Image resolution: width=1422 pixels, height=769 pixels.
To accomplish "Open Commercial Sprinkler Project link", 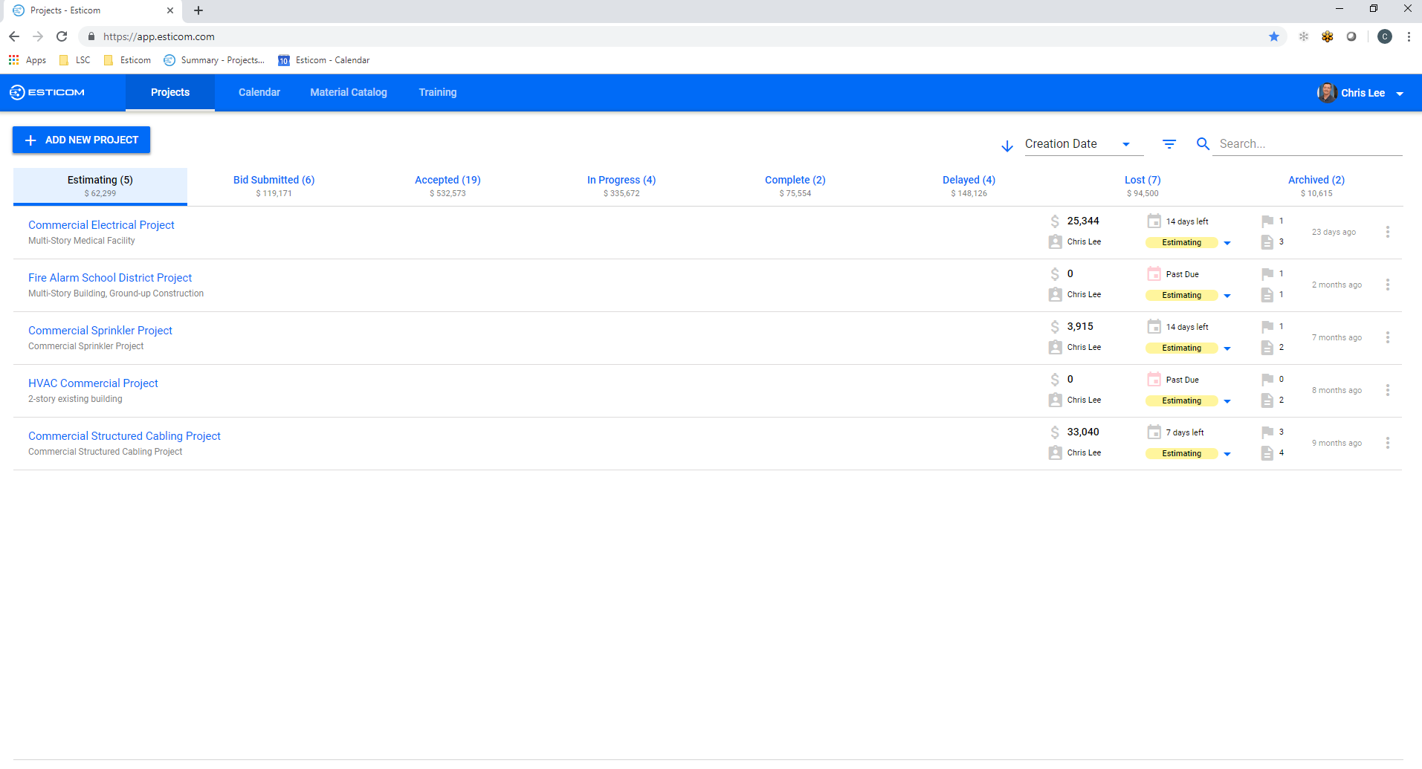I will (x=100, y=331).
